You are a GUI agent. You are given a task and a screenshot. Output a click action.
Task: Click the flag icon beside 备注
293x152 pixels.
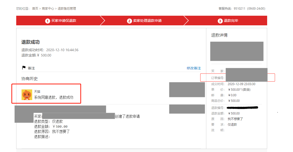[24, 68]
